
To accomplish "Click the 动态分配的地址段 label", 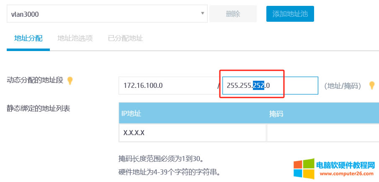I will [x=35, y=80].
